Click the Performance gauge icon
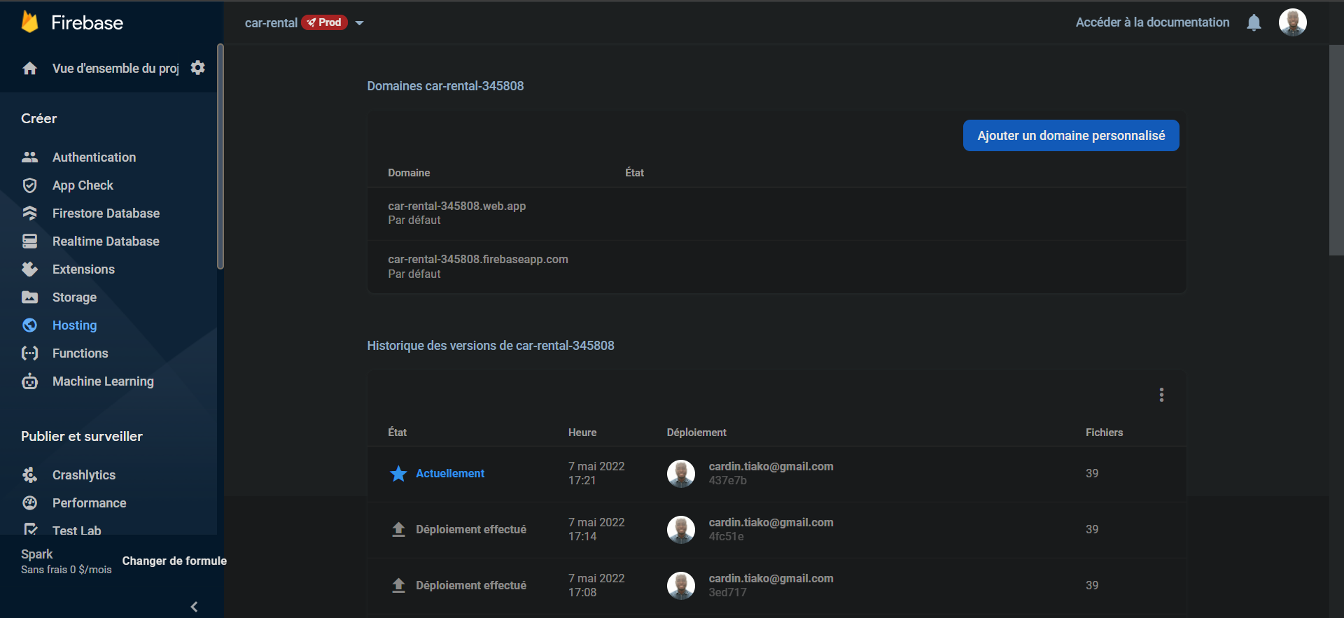The width and height of the screenshot is (1344, 618). pos(29,503)
